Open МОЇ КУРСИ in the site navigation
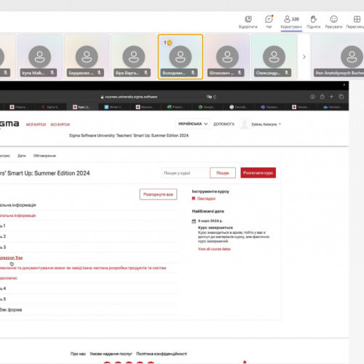364x364 pixels. tap(36, 124)
